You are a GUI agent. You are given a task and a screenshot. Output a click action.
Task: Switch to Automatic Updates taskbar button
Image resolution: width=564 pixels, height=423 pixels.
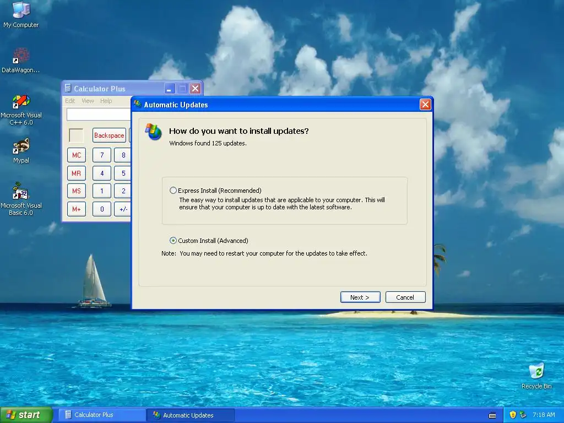pos(191,415)
